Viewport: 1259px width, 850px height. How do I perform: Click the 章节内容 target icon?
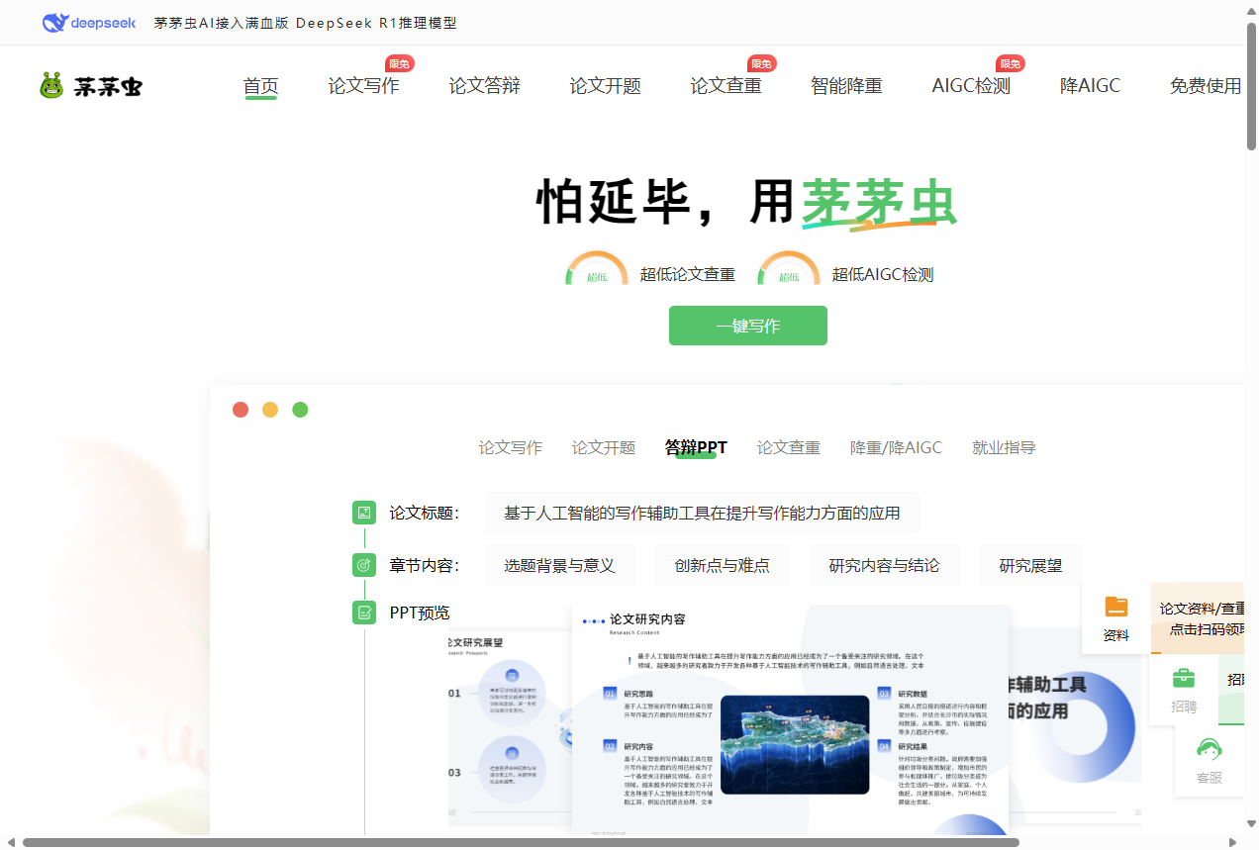(364, 565)
